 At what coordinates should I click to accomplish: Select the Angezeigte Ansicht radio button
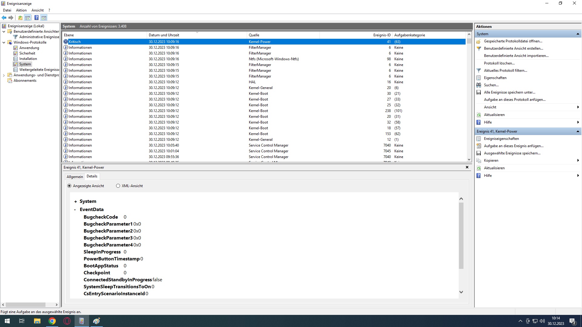(69, 186)
